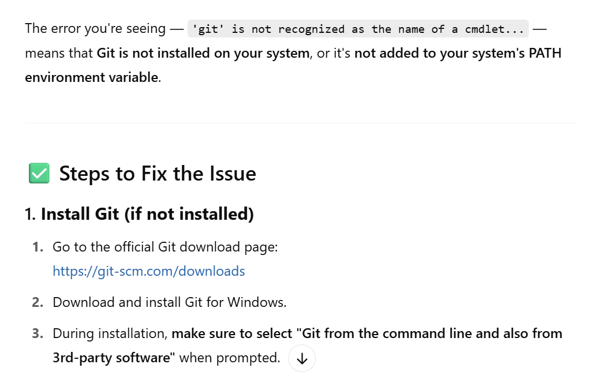Click list number "3." marker
This screenshot has height=379, width=598.
(38, 333)
